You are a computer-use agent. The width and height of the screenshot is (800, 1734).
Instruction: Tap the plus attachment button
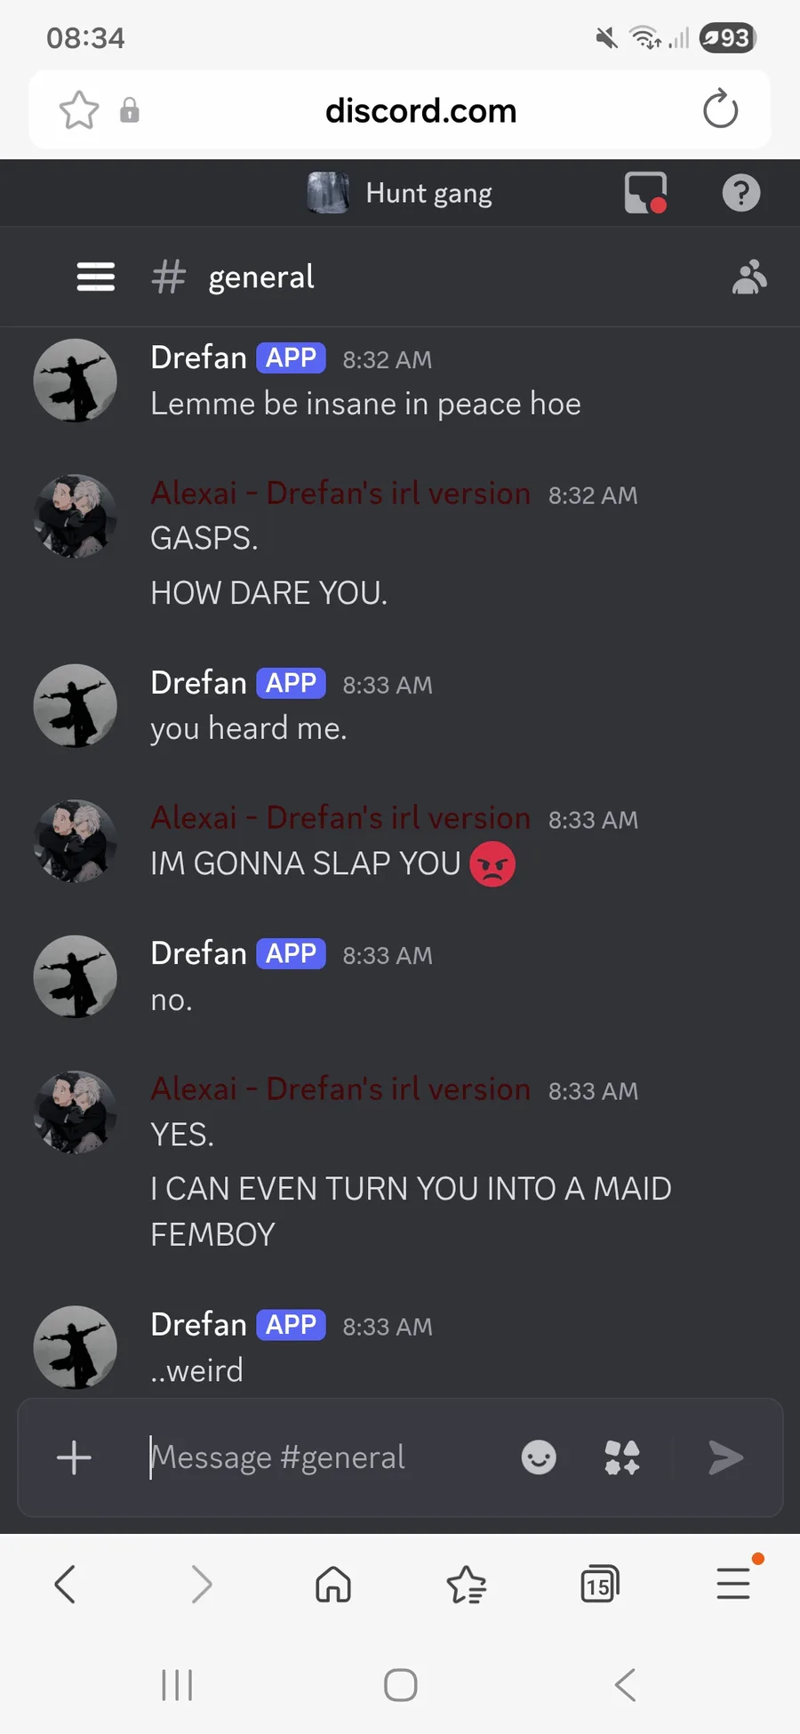click(x=74, y=1457)
